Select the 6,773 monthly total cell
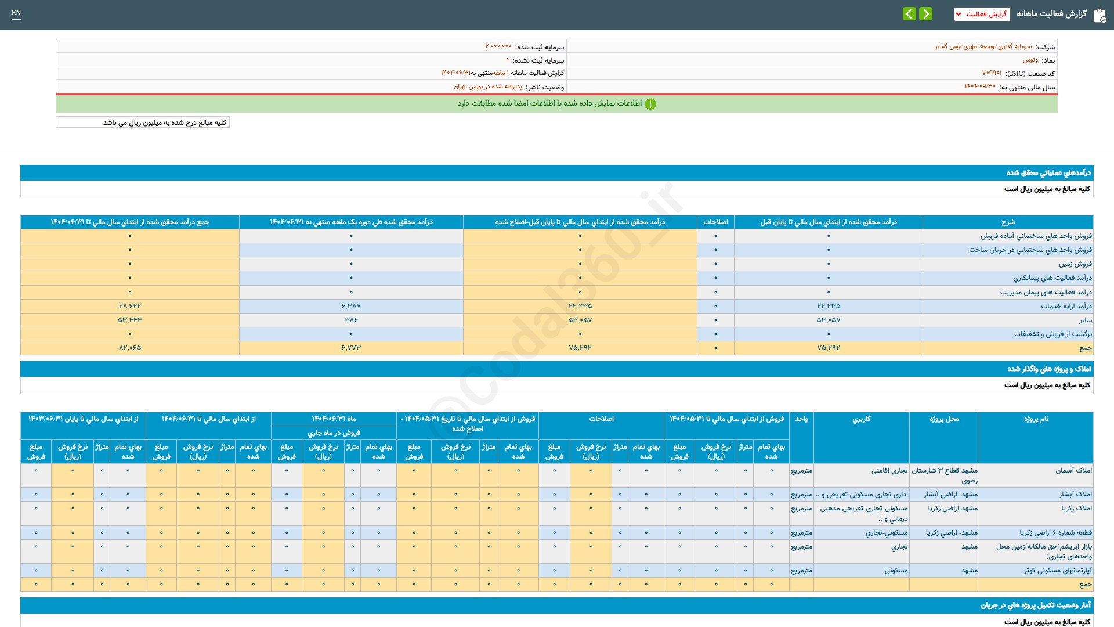The height and width of the screenshot is (627, 1114). click(351, 348)
